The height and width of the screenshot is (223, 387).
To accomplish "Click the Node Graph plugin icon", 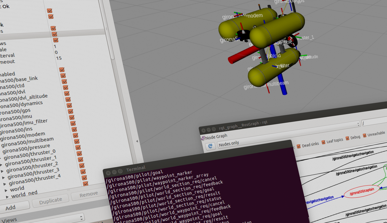I will click(203, 137).
